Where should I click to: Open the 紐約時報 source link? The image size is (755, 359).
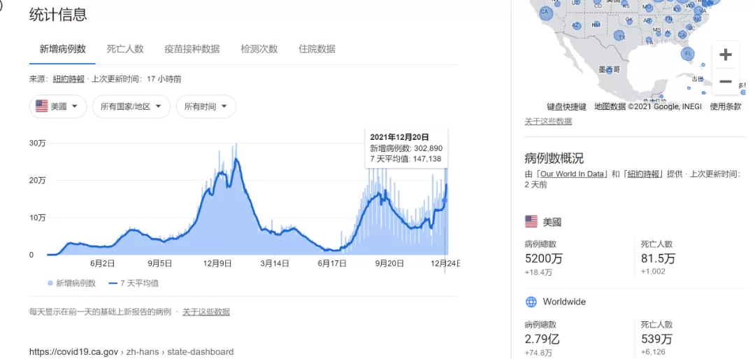click(69, 79)
